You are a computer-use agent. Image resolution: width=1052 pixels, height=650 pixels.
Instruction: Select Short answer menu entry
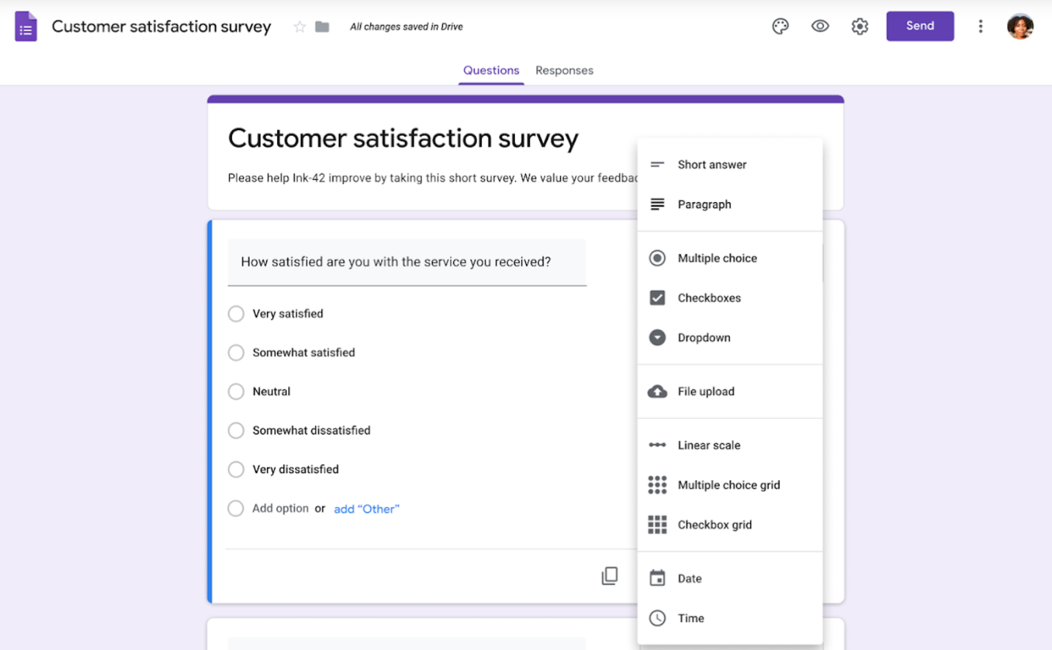711,165
